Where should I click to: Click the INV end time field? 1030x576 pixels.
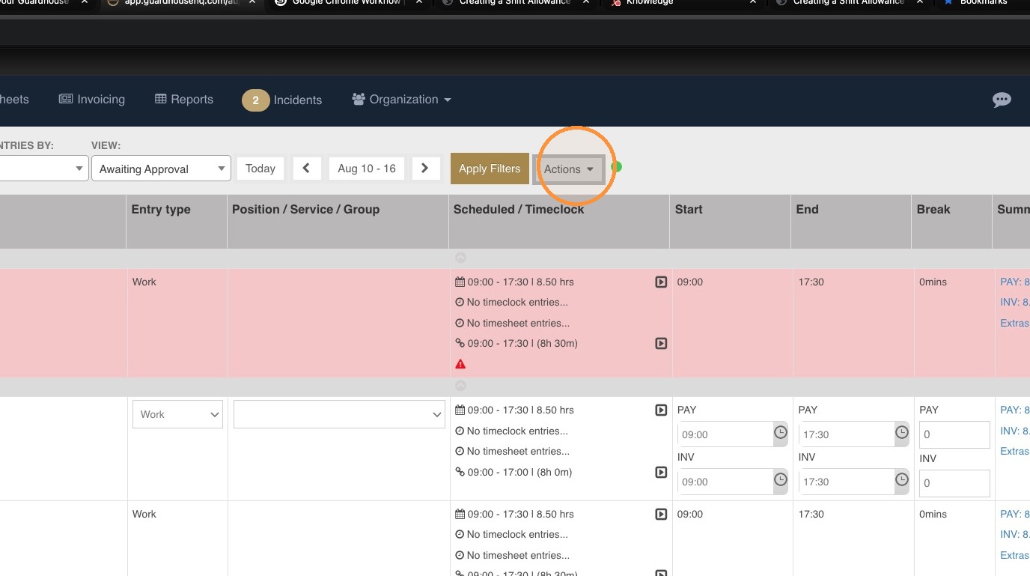pos(847,482)
